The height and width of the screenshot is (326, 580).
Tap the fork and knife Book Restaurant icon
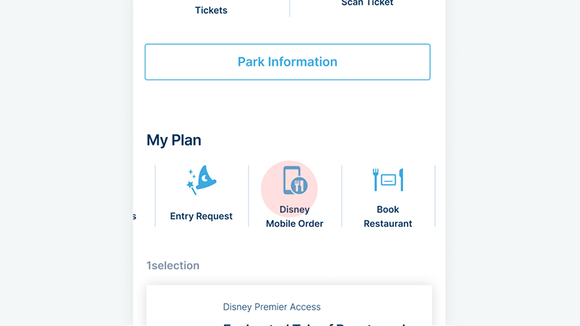(x=388, y=180)
